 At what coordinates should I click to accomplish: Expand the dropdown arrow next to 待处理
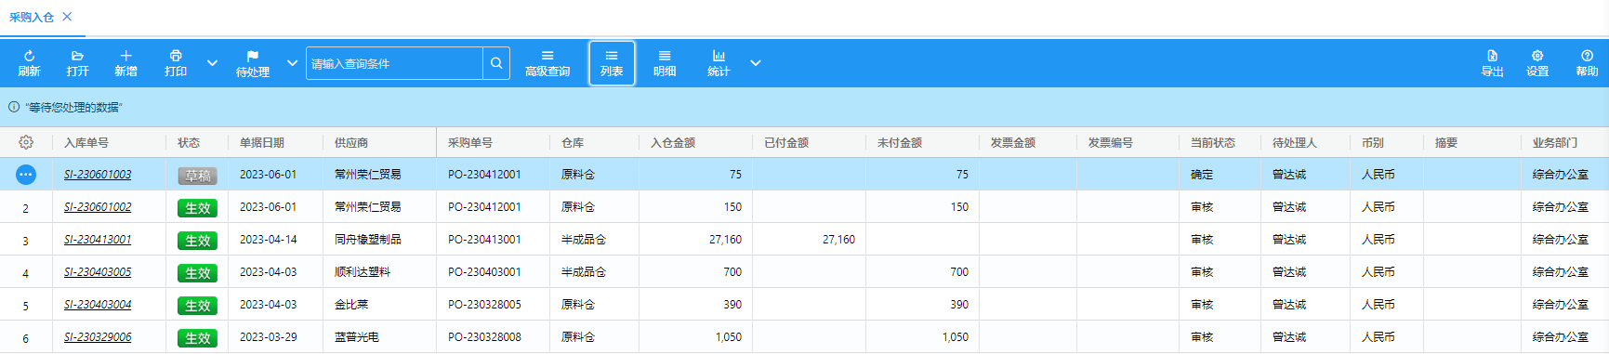(x=292, y=63)
